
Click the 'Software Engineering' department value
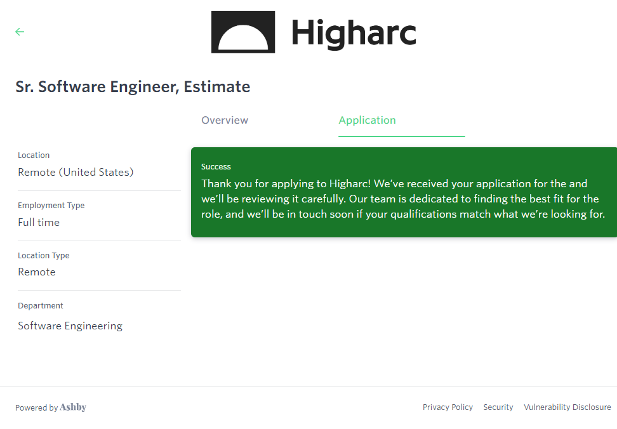(x=70, y=326)
